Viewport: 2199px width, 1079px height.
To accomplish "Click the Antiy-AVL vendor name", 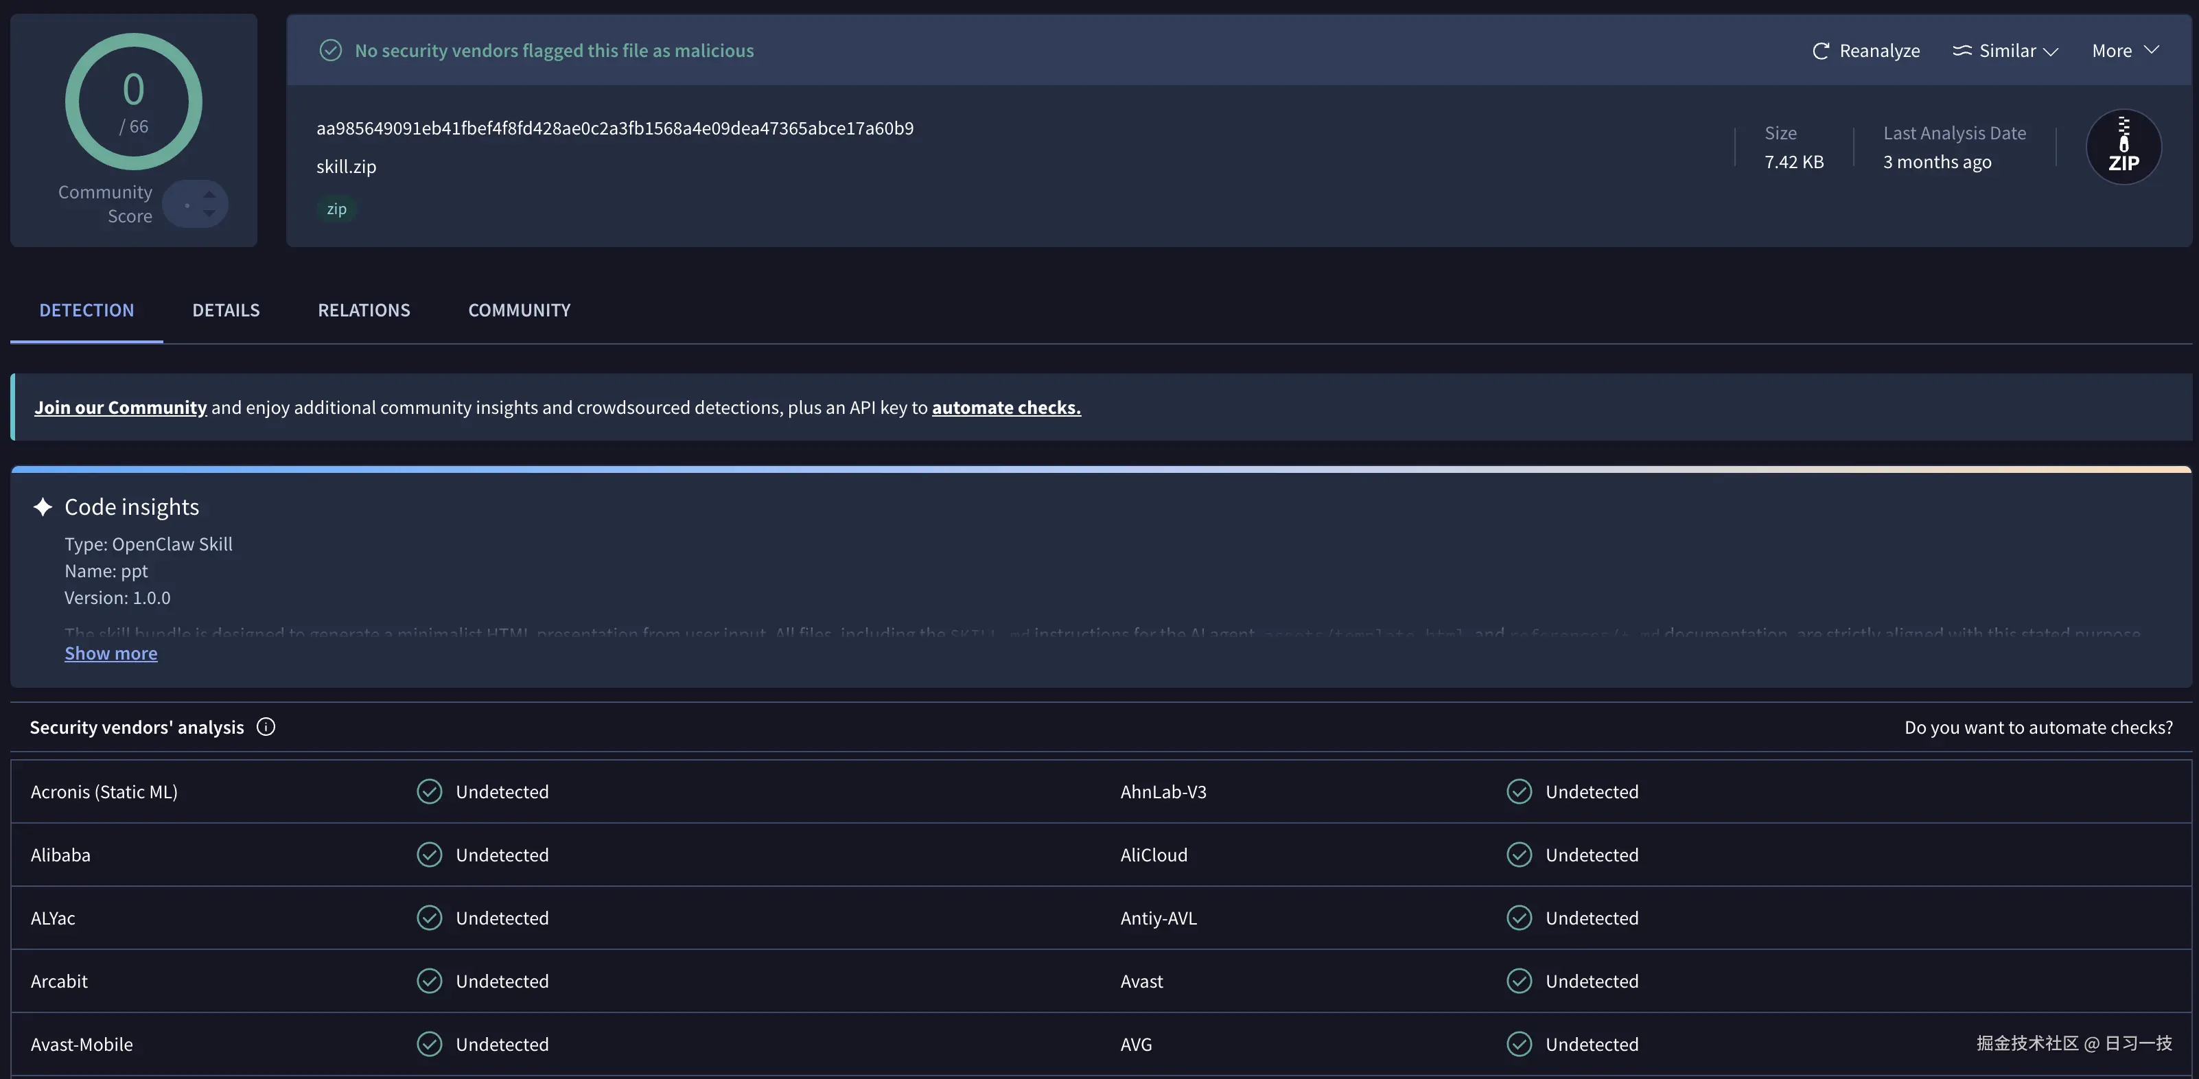I will tap(1159, 918).
